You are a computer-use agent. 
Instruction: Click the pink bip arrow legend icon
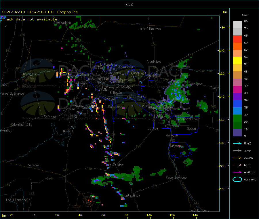click(237, 165)
